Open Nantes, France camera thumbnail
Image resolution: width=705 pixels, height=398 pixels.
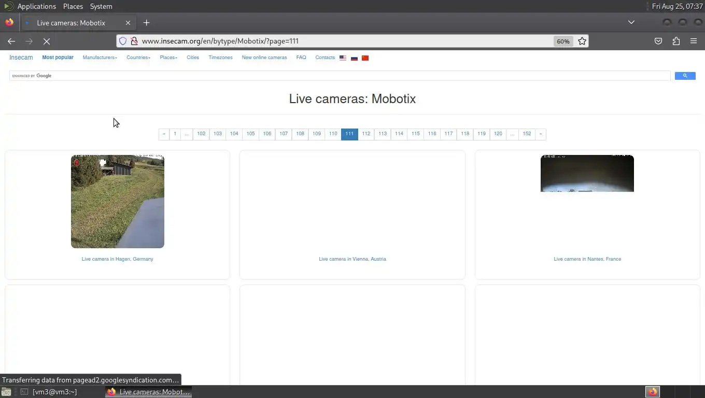pyautogui.click(x=587, y=174)
